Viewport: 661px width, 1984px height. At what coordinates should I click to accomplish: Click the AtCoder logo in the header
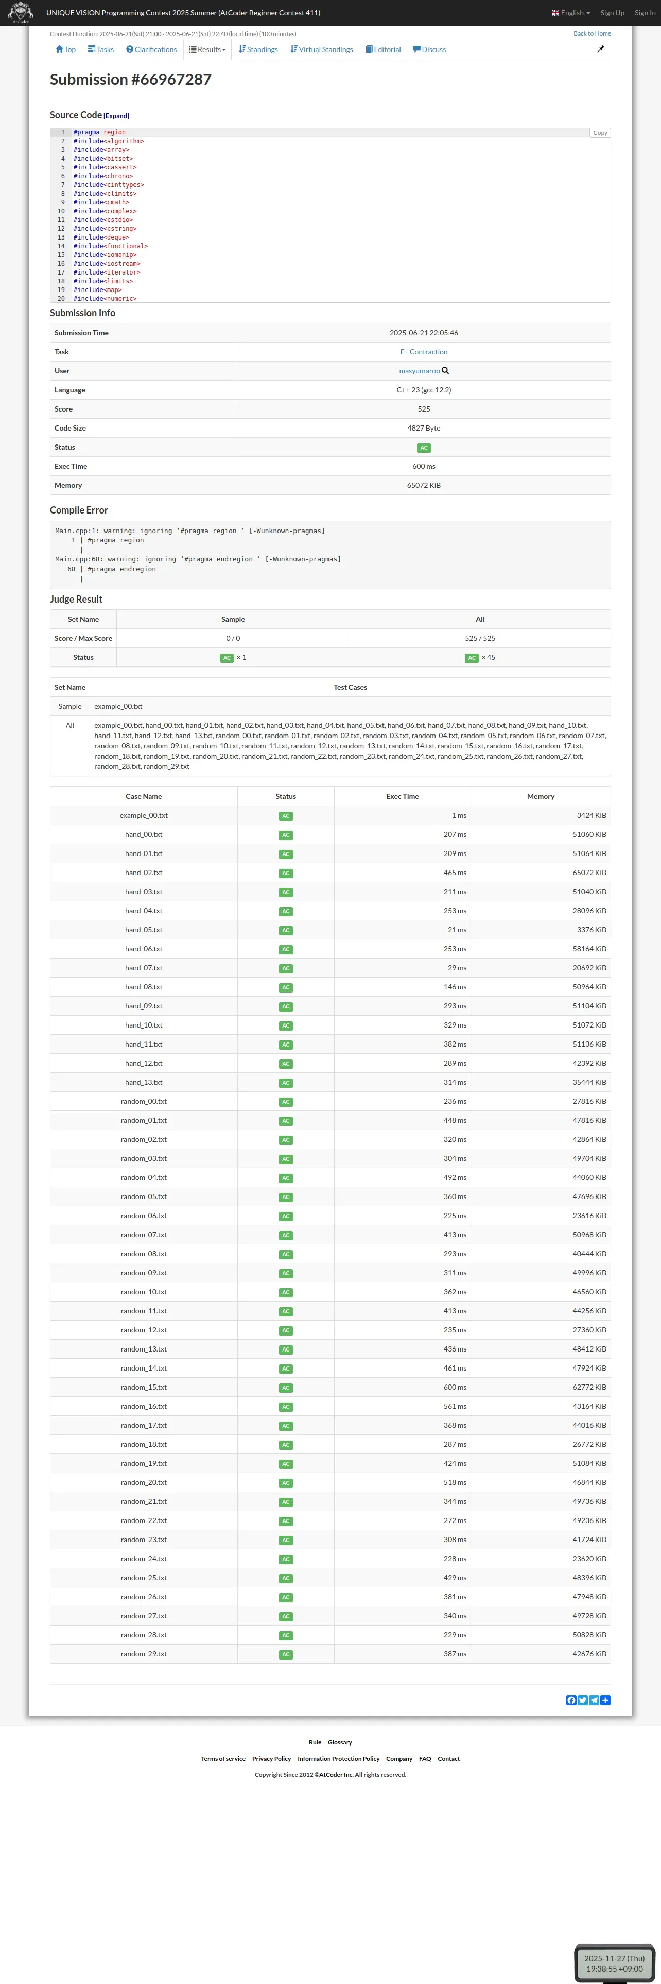tap(20, 12)
